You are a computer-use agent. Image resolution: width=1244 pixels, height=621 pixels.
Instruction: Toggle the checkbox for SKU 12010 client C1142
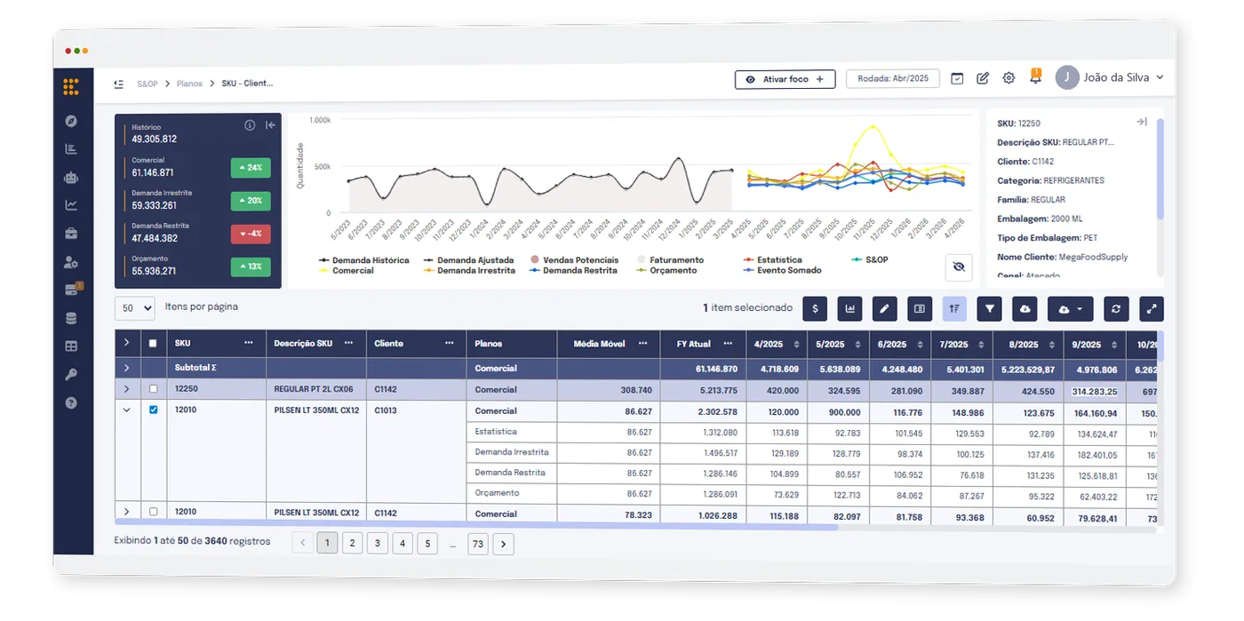(154, 512)
